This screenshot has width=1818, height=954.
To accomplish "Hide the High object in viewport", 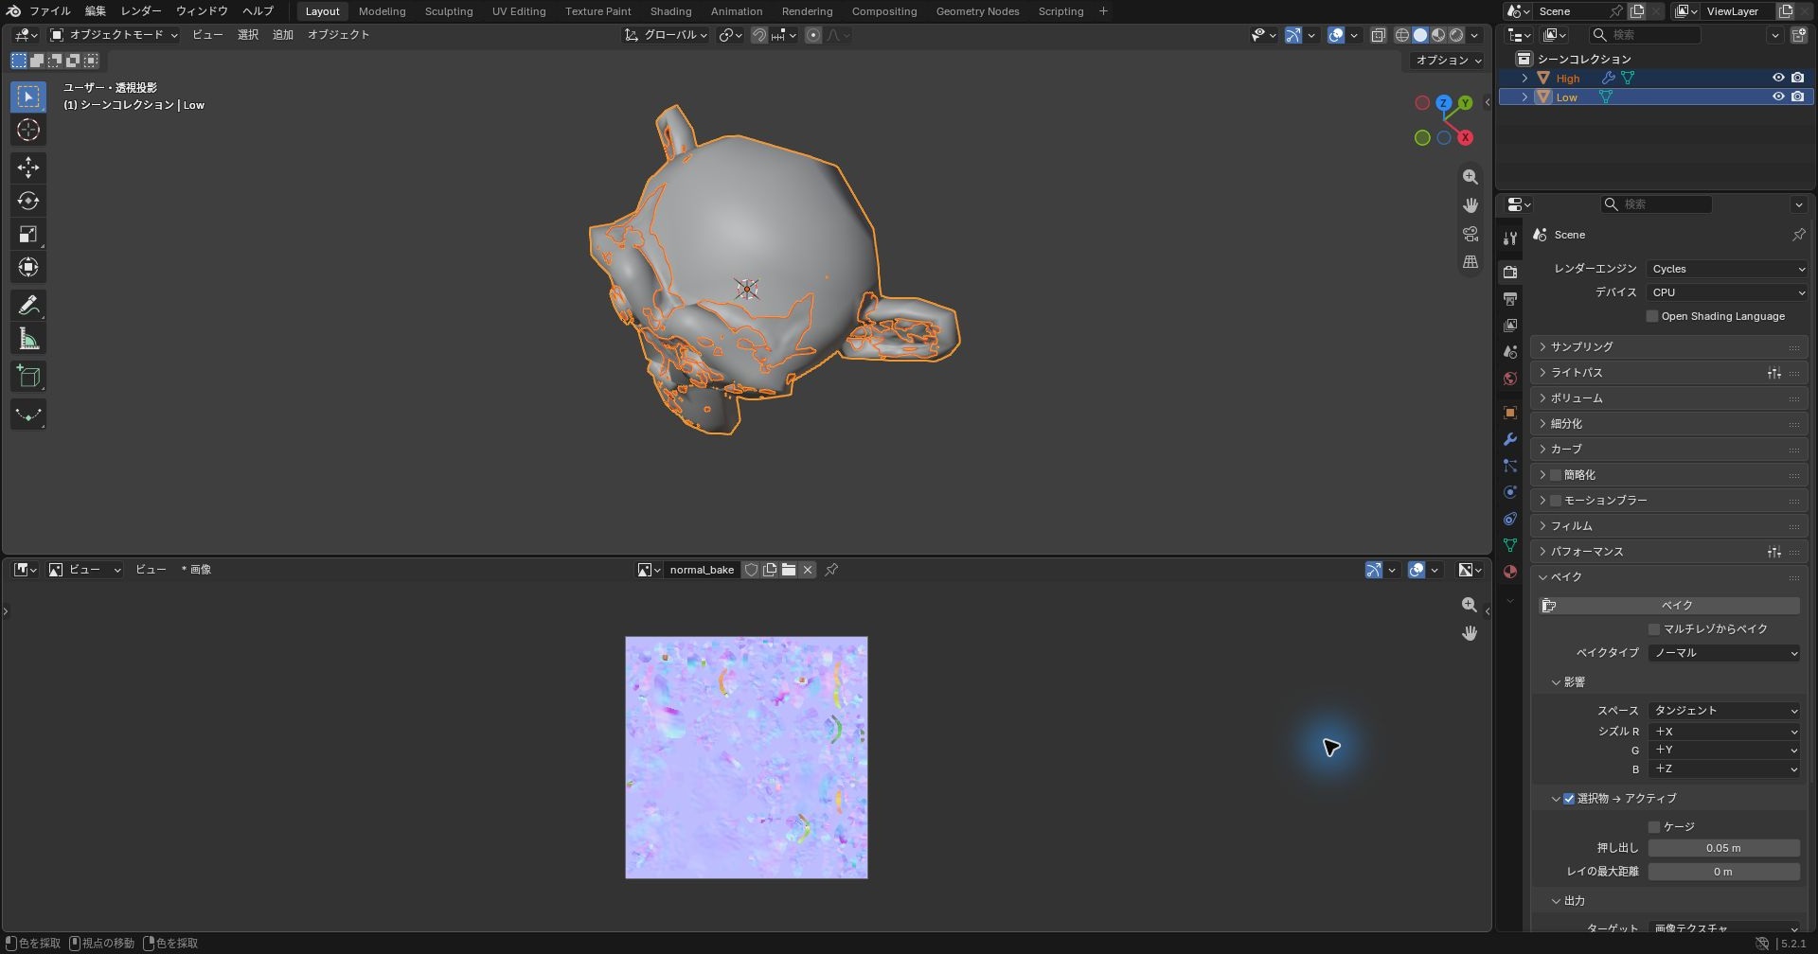I will [1778, 79].
